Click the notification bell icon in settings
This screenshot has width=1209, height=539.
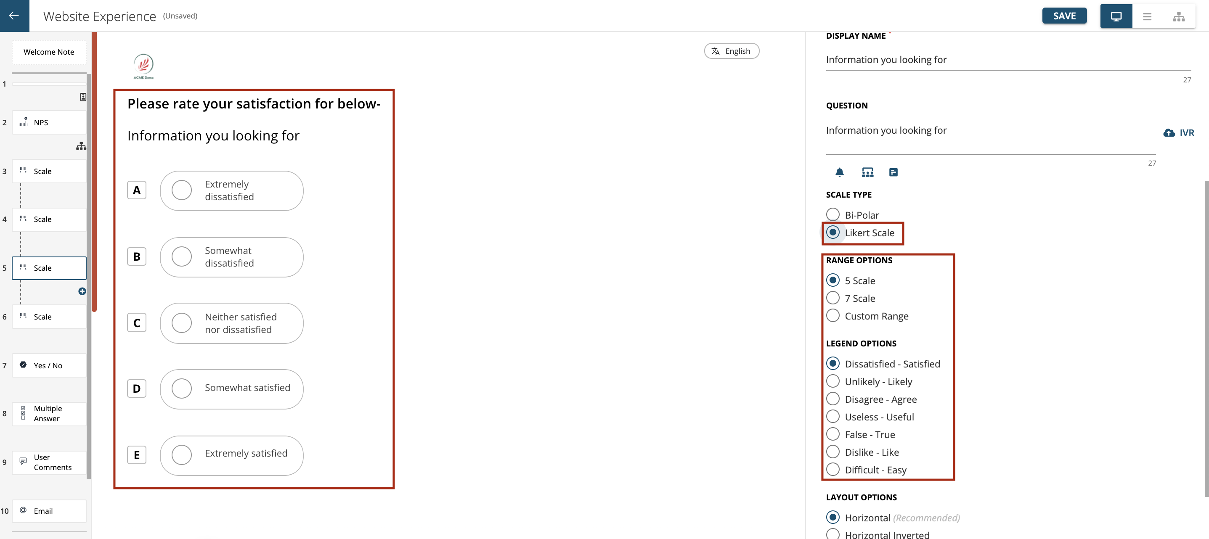(840, 172)
